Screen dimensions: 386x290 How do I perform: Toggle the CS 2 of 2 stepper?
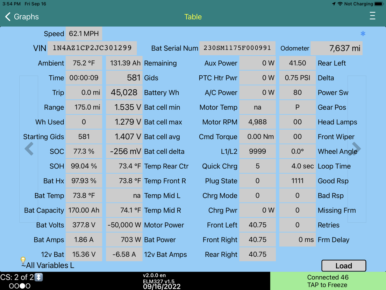[x=39, y=277]
